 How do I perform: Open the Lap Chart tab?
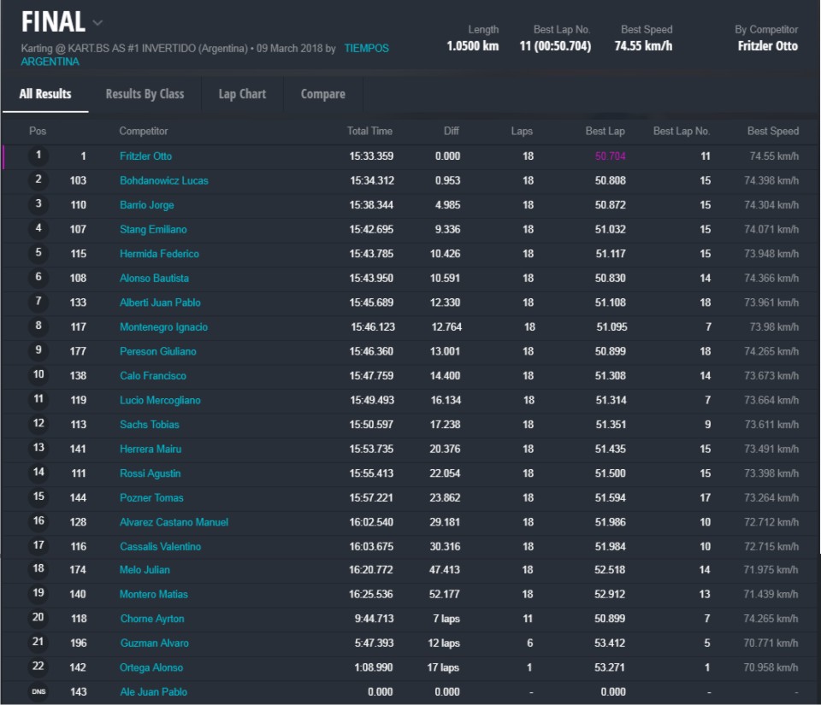(x=242, y=94)
